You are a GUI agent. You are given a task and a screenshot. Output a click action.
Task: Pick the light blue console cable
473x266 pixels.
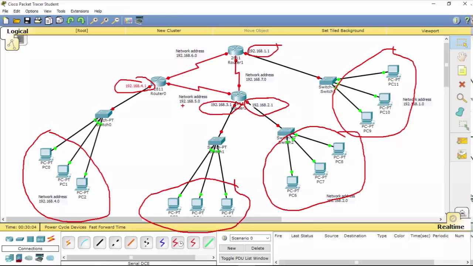coord(84,243)
